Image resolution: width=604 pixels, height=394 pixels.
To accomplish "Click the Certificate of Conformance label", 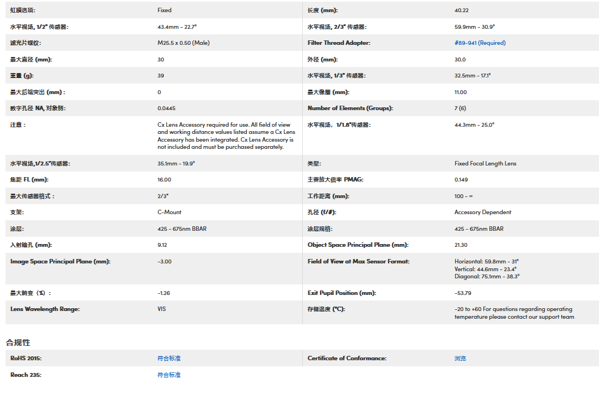I will (x=347, y=359).
